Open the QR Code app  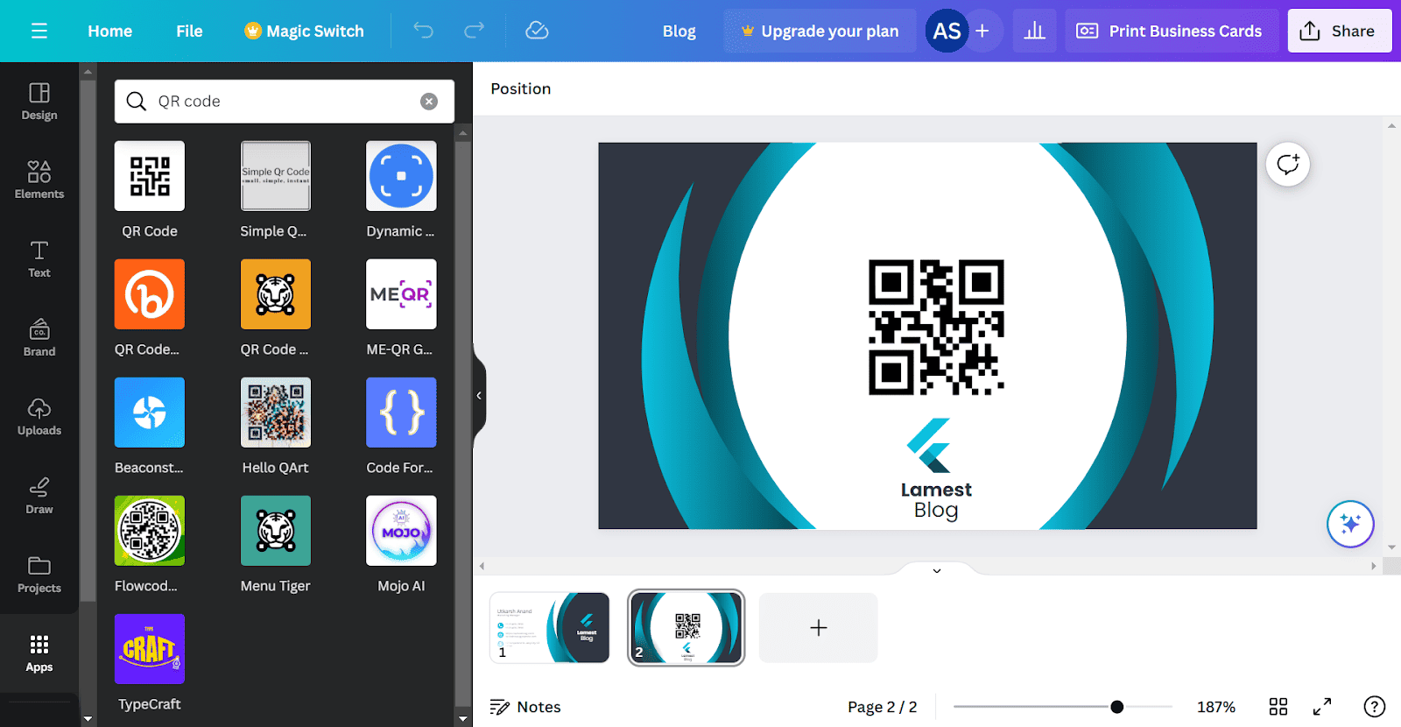point(150,176)
